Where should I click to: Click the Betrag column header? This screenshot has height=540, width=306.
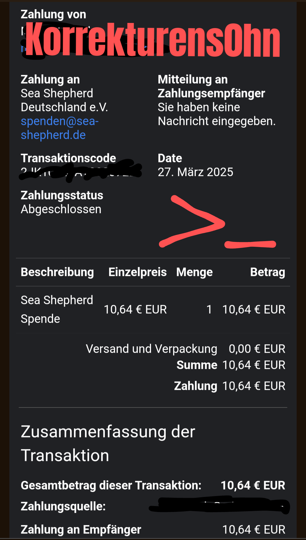pyautogui.click(x=267, y=272)
